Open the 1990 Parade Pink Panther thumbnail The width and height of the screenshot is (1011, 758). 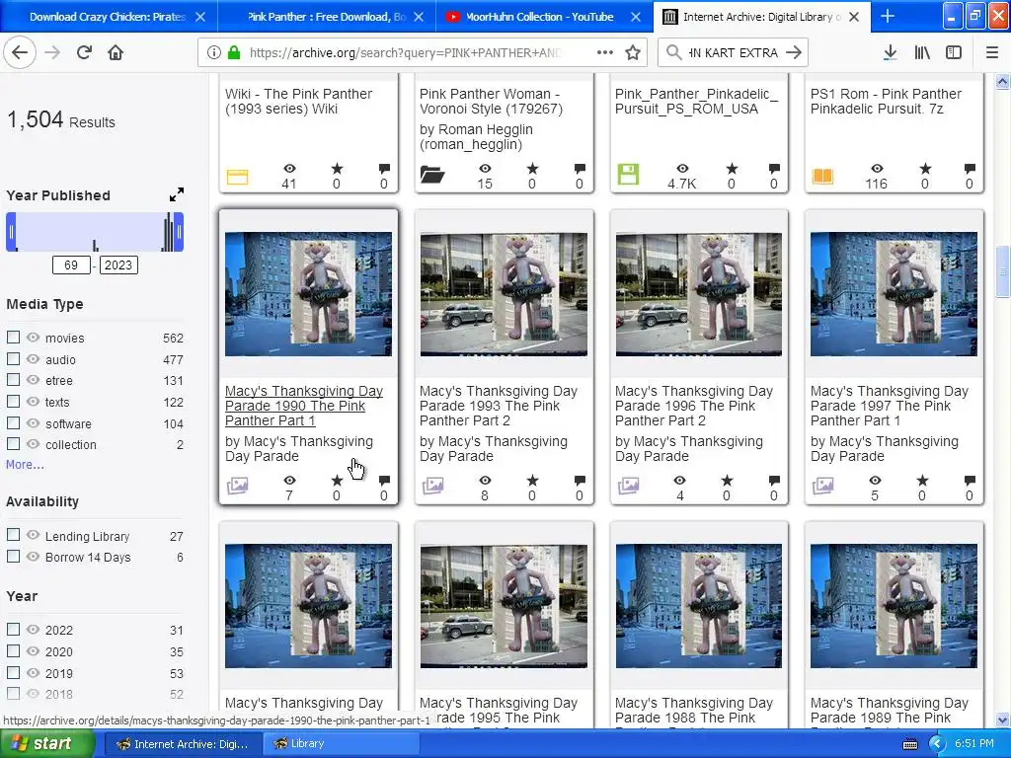[x=308, y=294]
